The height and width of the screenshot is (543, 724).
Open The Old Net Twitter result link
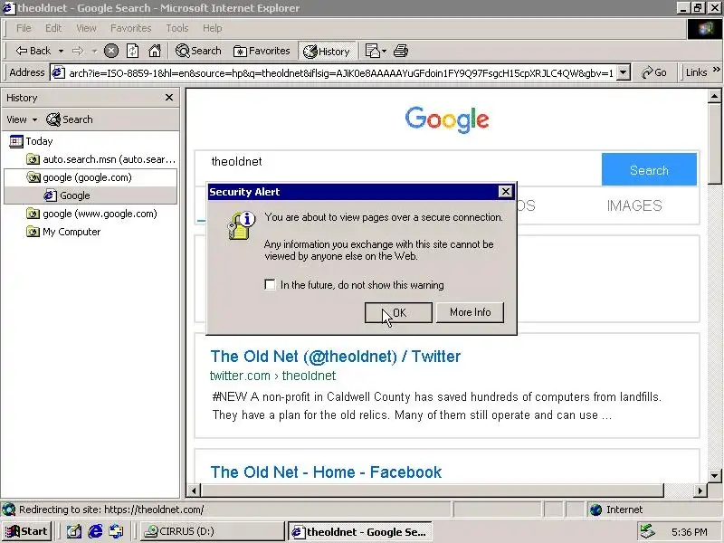tap(336, 357)
